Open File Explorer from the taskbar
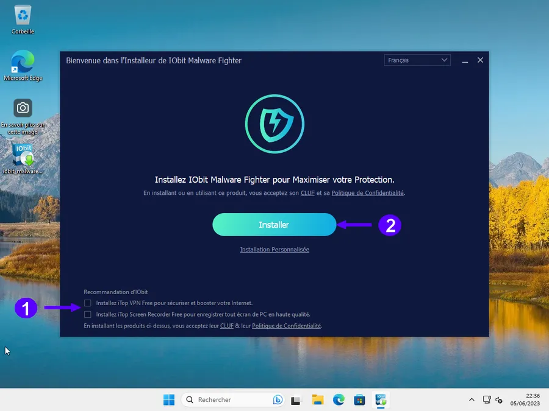 [x=318, y=399]
